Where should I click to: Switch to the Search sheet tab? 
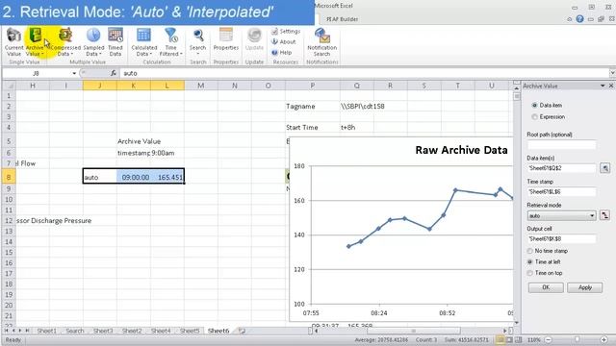pos(75,331)
